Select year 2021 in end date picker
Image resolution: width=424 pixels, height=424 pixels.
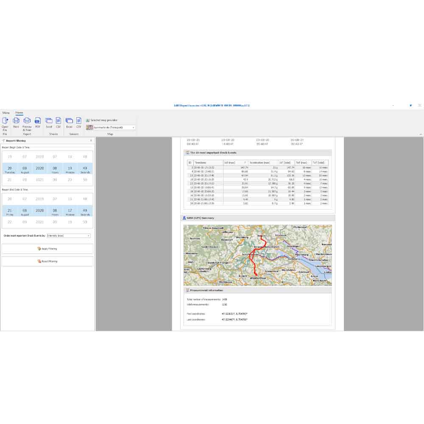pyautogui.click(x=40, y=222)
